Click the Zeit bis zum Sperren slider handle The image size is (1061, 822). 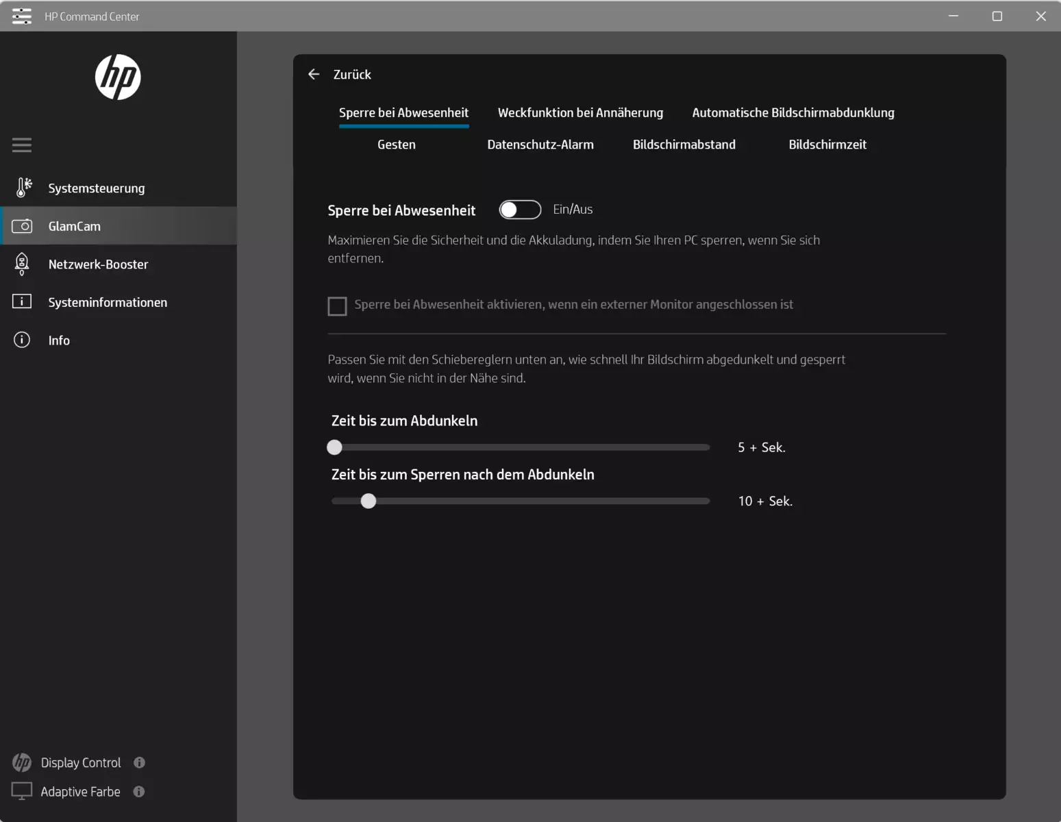tap(369, 501)
